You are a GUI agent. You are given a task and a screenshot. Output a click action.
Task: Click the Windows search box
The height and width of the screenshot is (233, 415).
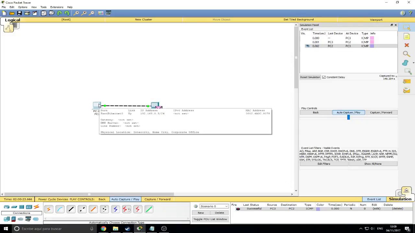(54, 228)
